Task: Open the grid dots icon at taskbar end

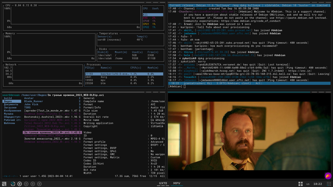Action: [x=329, y=184]
